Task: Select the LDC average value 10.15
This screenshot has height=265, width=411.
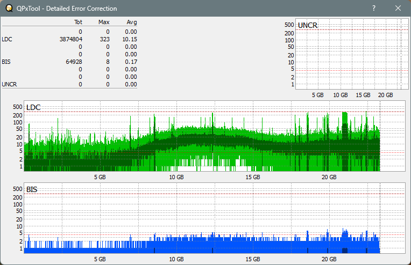Action: click(130, 39)
